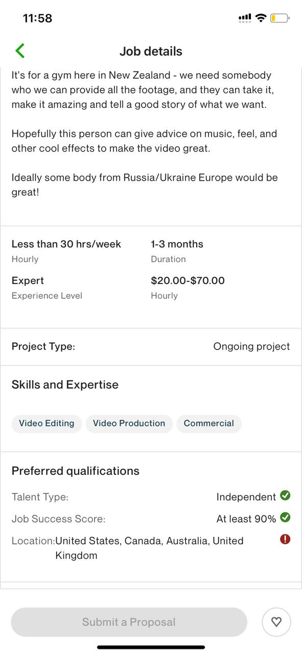The width and height of the screenshot is (302, 655).
Task: Tap the Job details title
Action: 151,51
